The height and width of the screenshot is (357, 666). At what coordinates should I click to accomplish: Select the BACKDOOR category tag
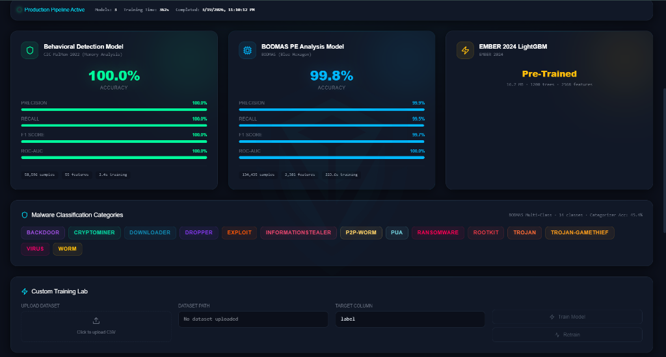(43, 232)
